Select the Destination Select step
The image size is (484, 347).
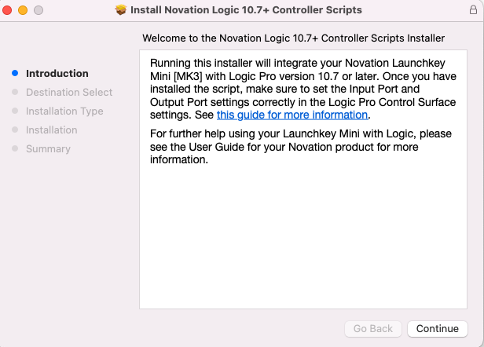69,92
